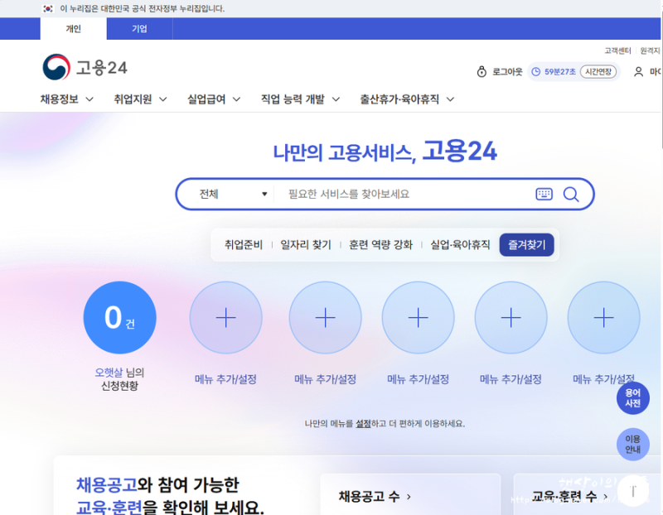Viewport: 663px width, 515px height.
Task: Expand 교육·훈련 수 arrow
Action: (606, 497)
